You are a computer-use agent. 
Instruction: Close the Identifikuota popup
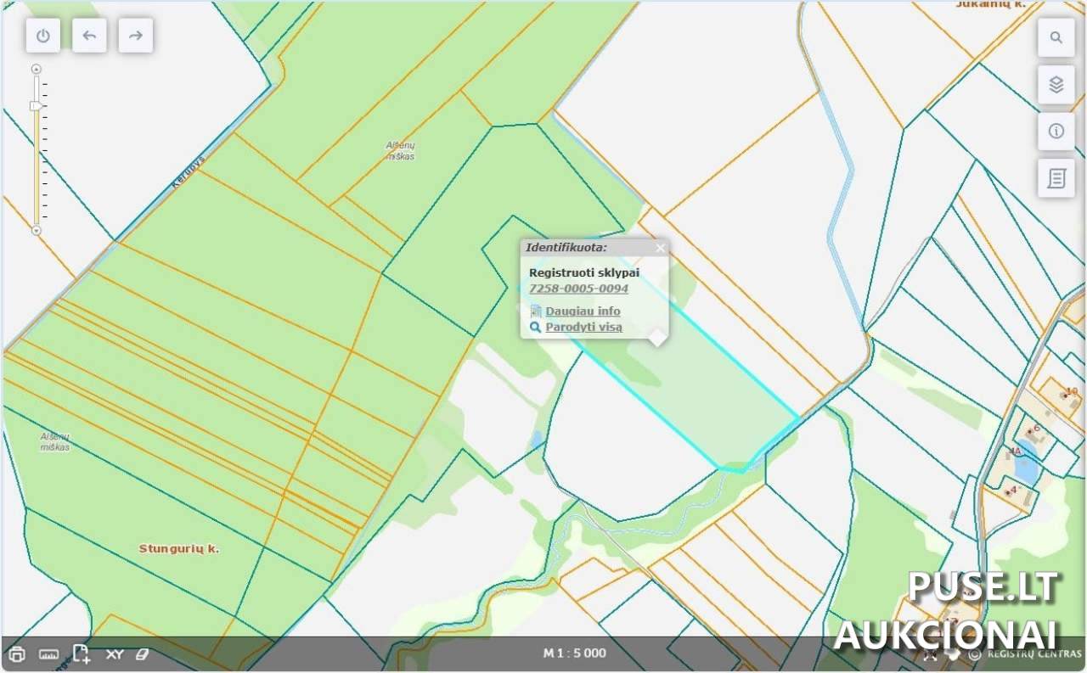coord(661,248)
